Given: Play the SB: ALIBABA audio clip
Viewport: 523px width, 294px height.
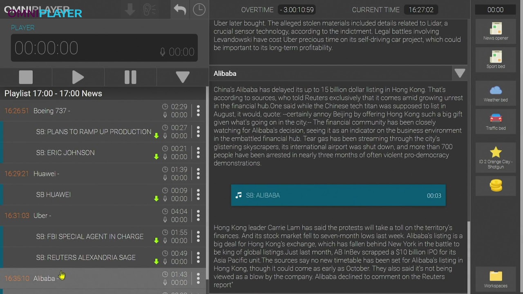Looking at the screenshot, I should (x=338, y=195).
